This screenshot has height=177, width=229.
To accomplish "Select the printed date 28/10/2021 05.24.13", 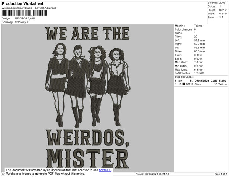I will (x=157, y=174).
